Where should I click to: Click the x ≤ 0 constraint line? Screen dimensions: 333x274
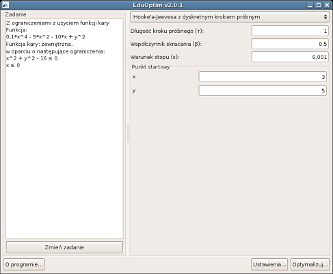point(13,65)
